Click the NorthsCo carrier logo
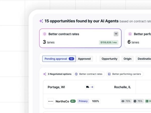 (x=51, y=101)
